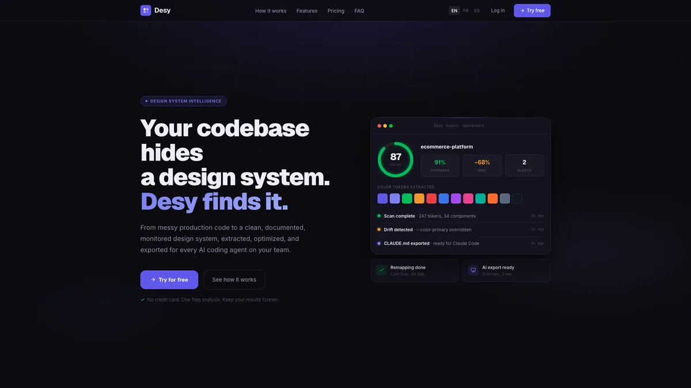Open the How it works nav link

[x=271, y=11]
